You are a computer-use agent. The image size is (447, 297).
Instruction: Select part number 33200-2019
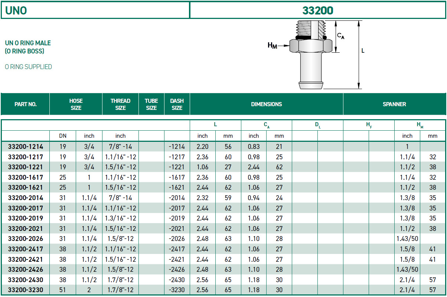[x=25, y=218]
